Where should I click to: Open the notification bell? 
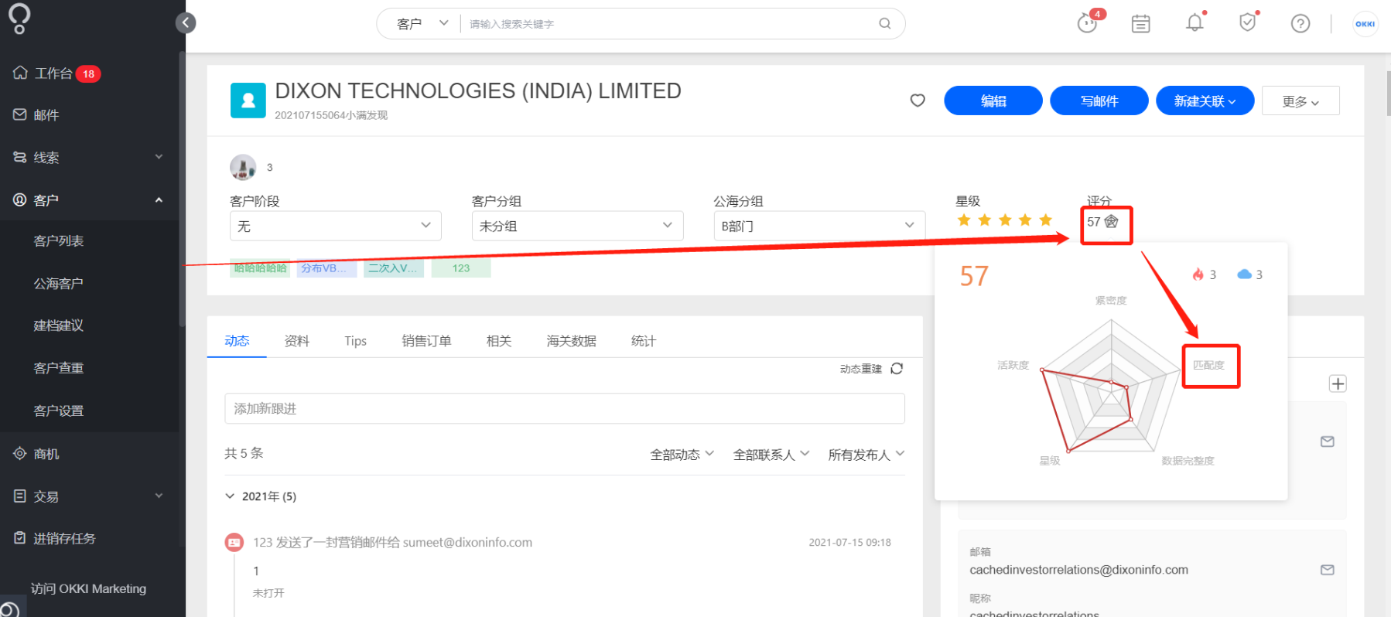[x=1194, y=23]
